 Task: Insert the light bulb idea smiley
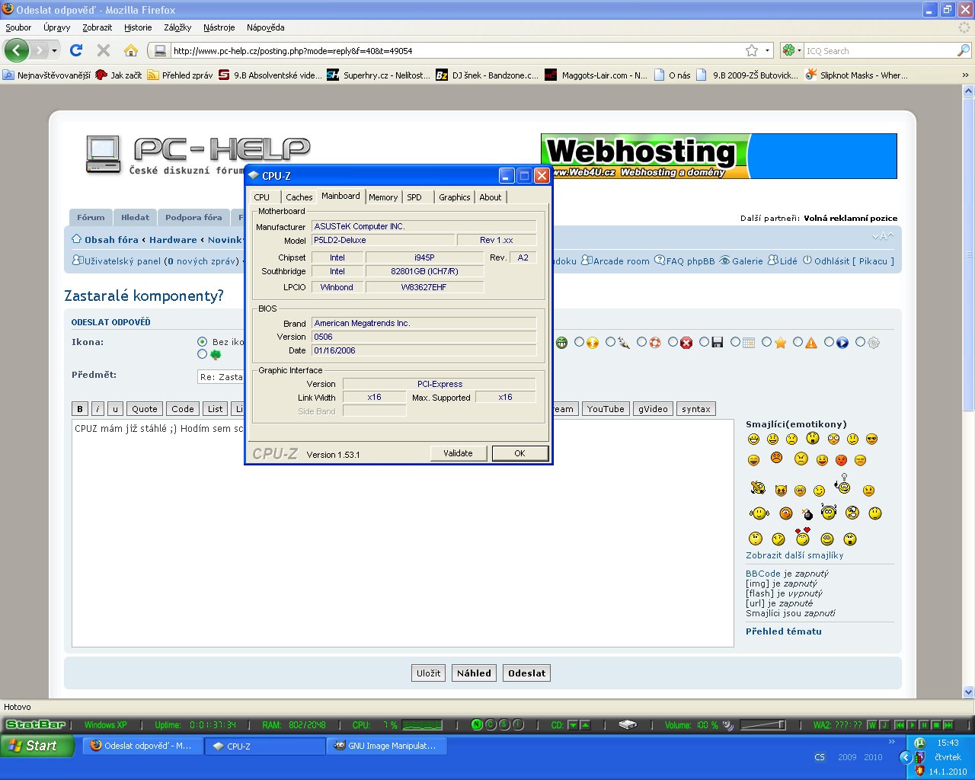click(842, 484)
